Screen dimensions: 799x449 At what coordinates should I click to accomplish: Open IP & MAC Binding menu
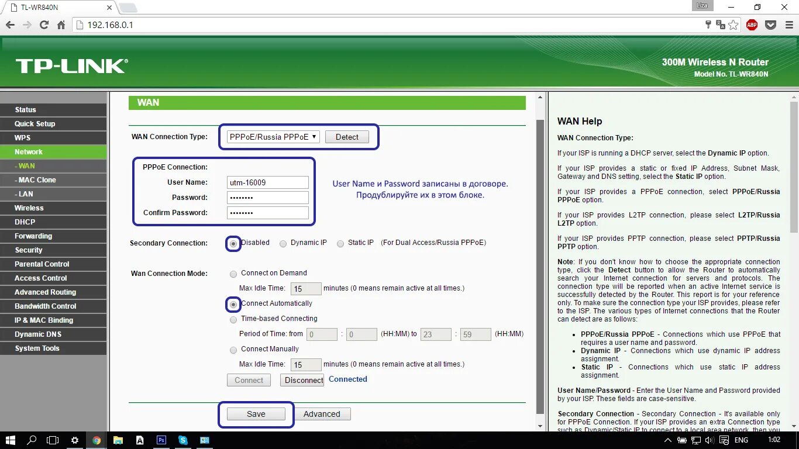[53, 320]
